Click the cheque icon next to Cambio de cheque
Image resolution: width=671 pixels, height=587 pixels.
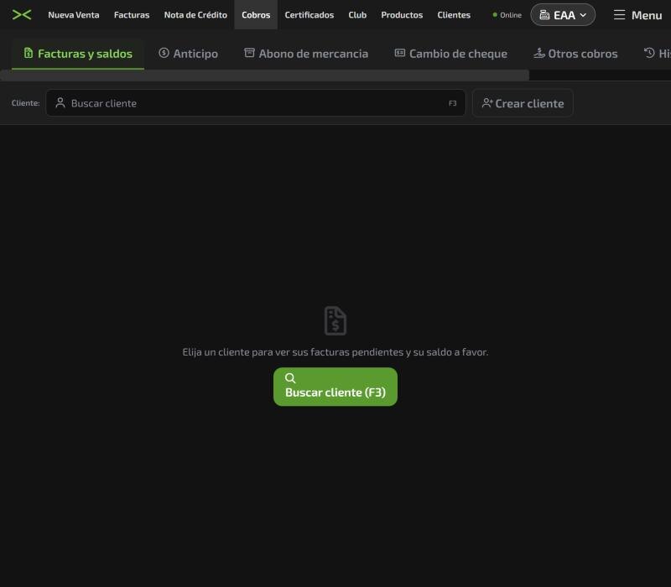(x=400, y=53)
